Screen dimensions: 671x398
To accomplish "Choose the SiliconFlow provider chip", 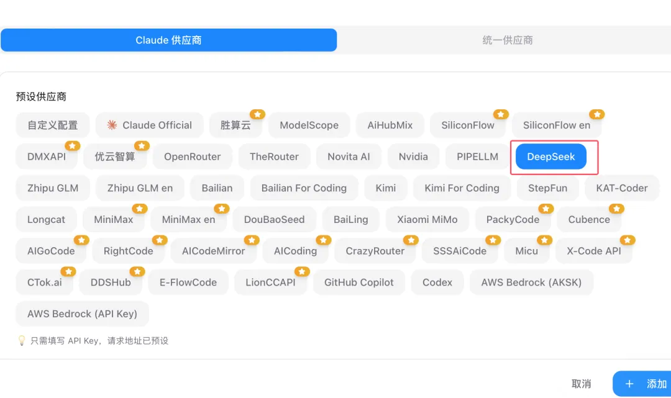I will click(468, 125).
